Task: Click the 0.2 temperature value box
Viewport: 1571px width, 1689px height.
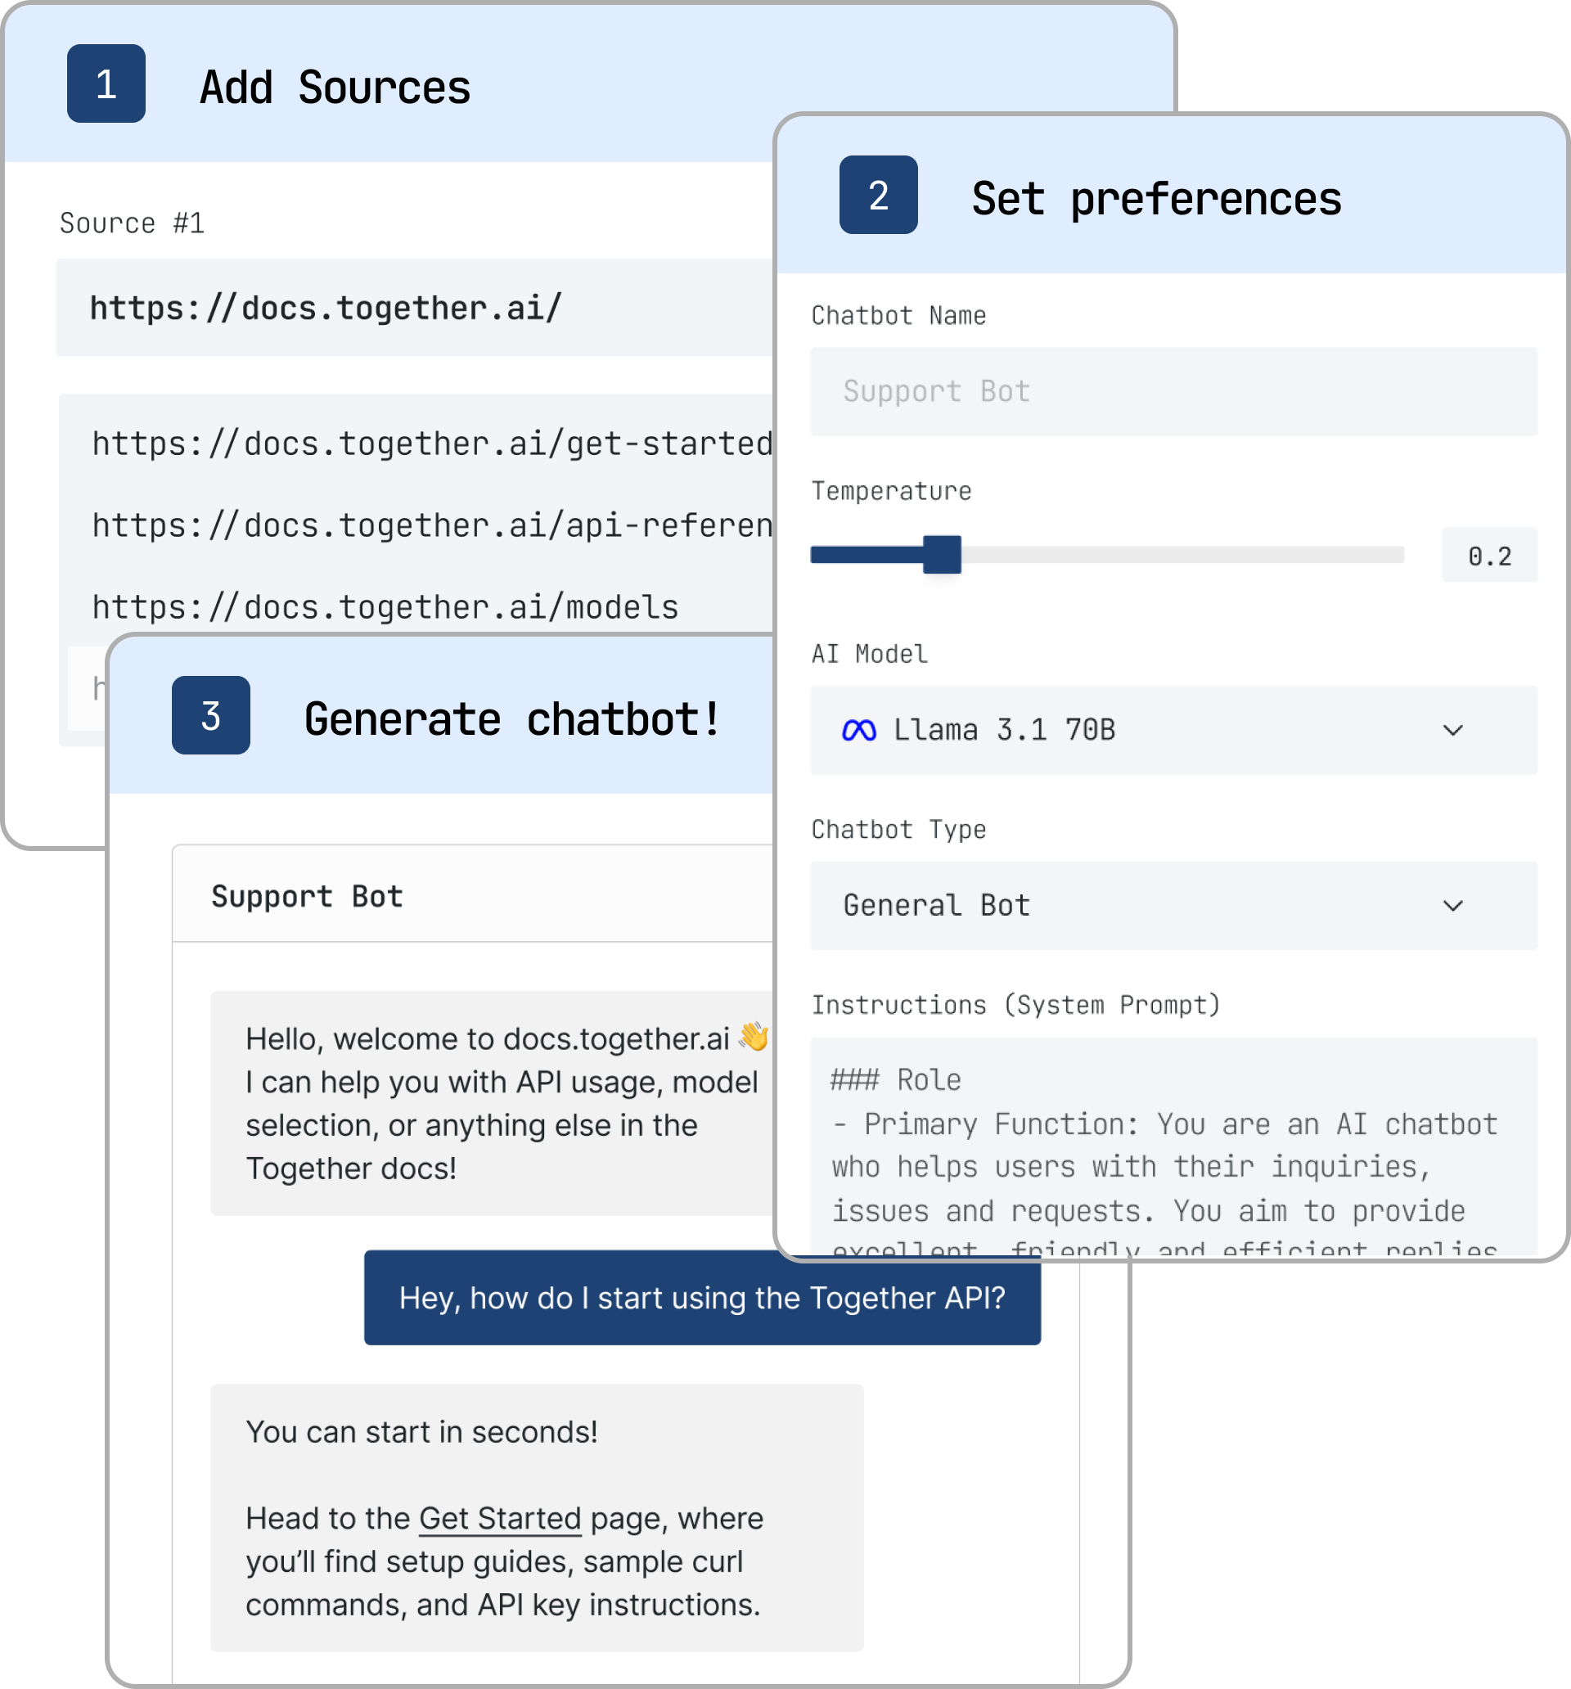Action: [1488, 555]
